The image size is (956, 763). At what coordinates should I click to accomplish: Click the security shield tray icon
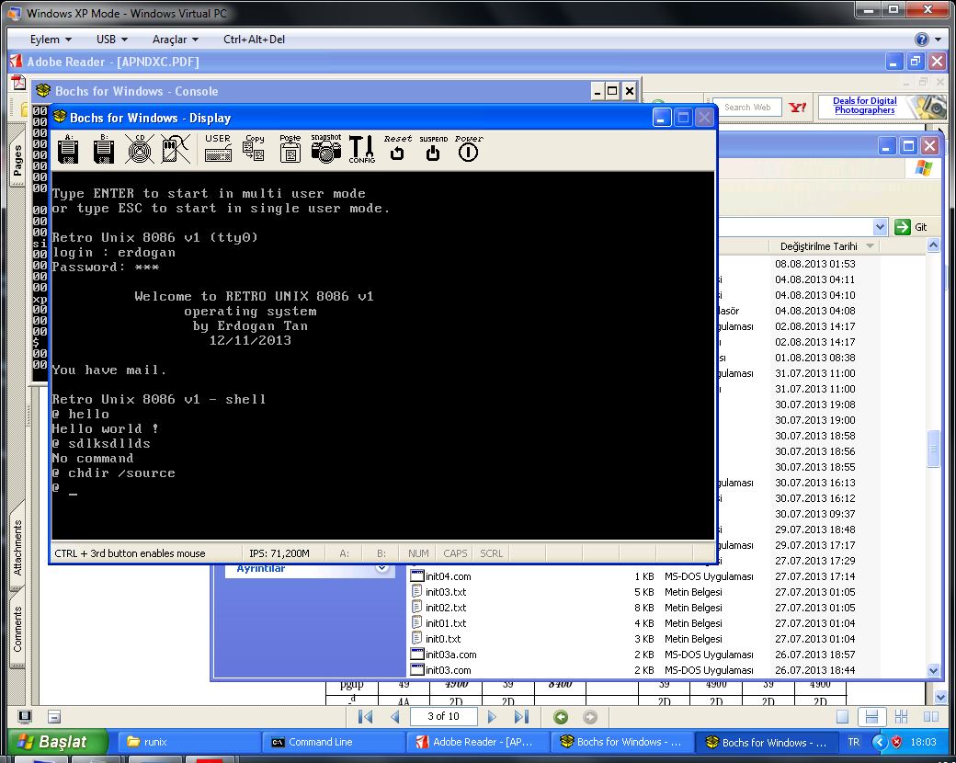tap(896, 742)
